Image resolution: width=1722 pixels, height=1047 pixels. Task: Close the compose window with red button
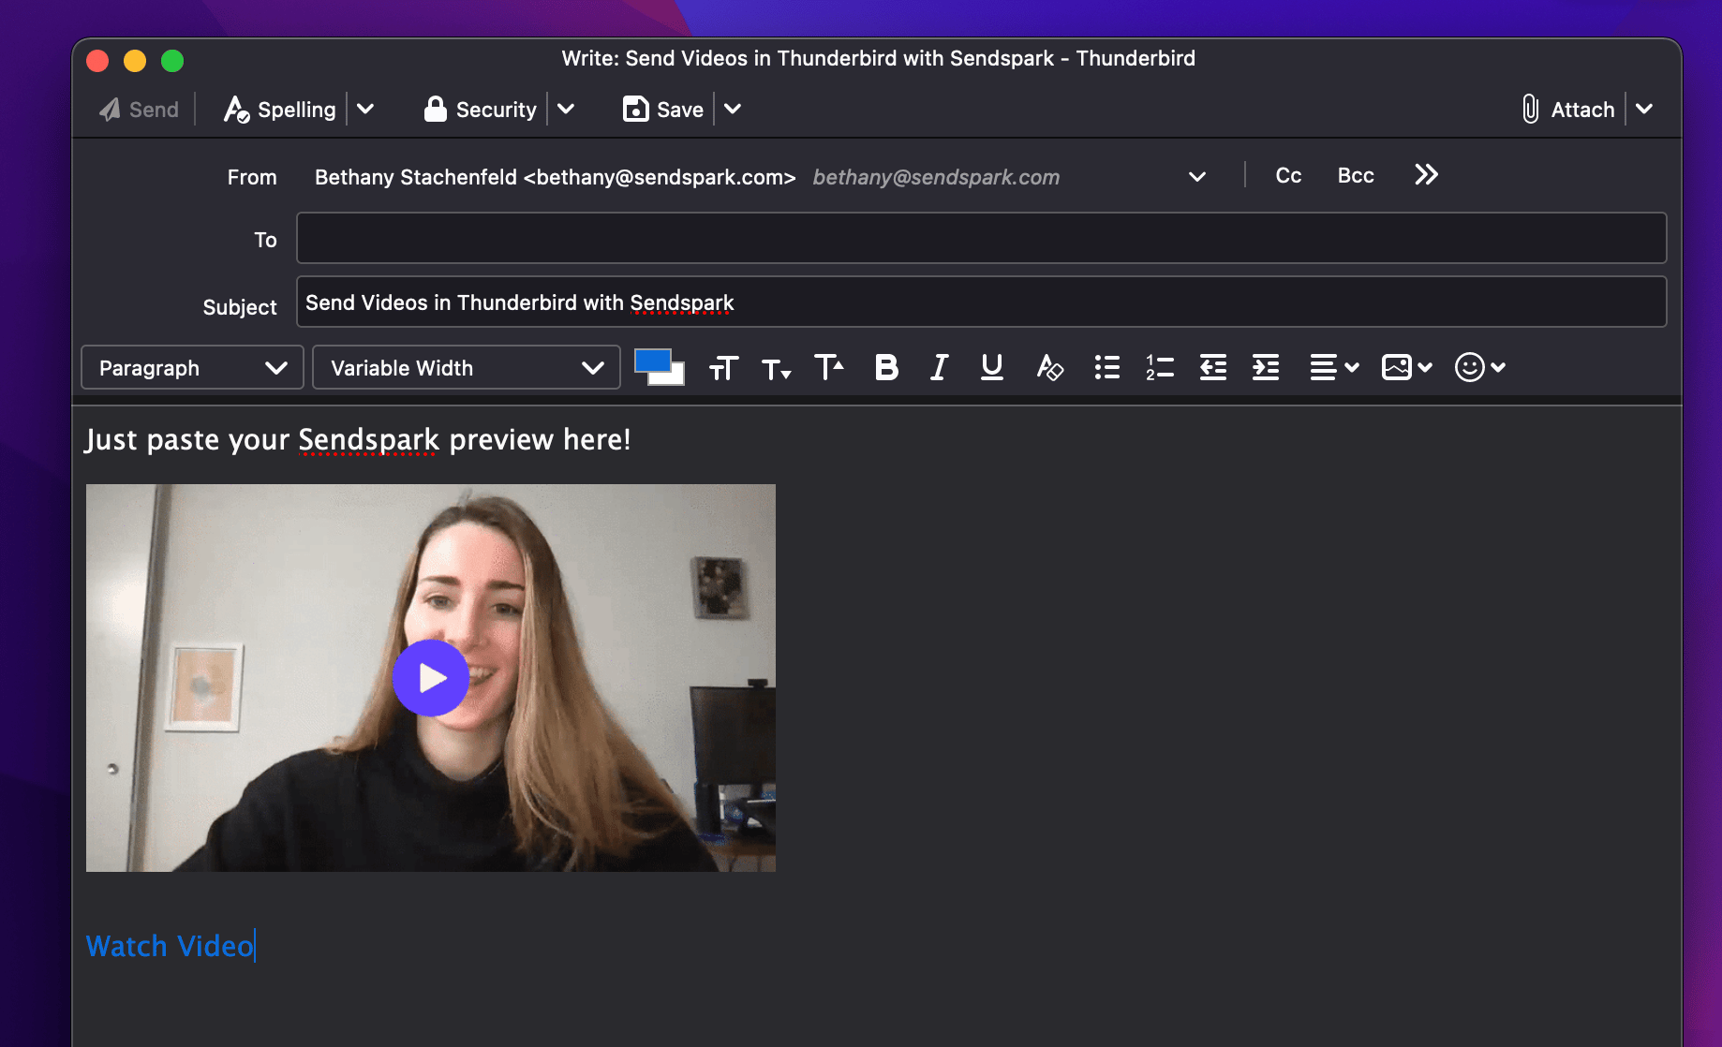pos(97,61)
